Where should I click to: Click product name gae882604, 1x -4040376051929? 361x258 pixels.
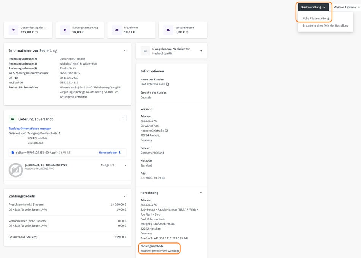(46, 165)
